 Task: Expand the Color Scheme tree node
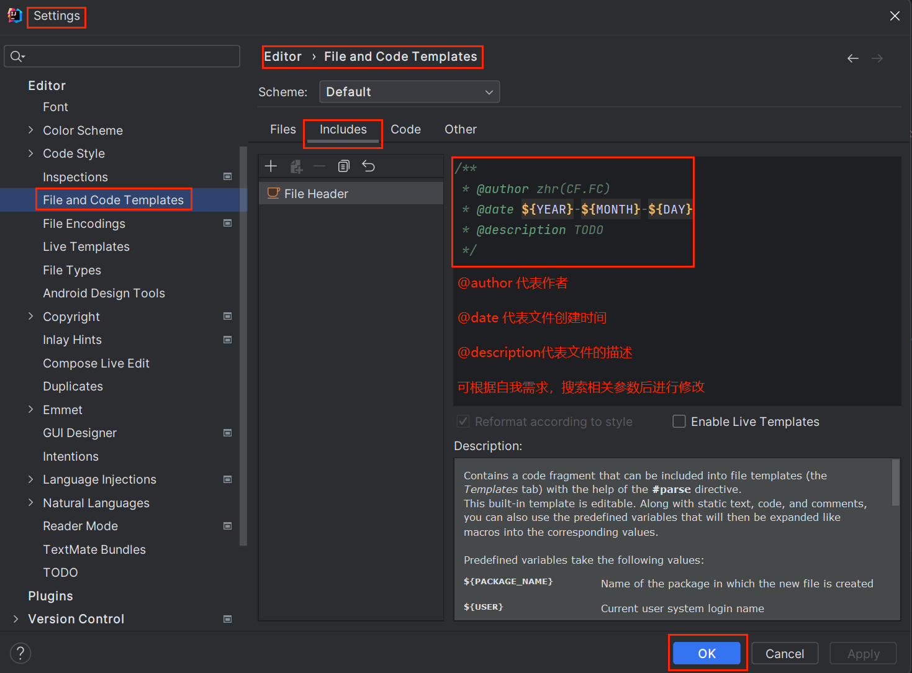[31, 130]
